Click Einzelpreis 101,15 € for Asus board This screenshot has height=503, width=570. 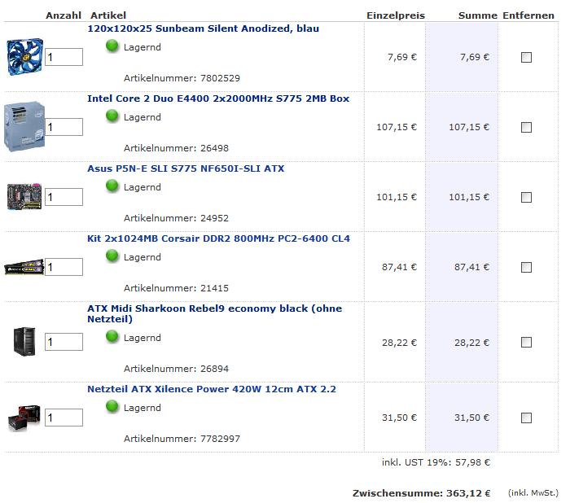[397, 197]
